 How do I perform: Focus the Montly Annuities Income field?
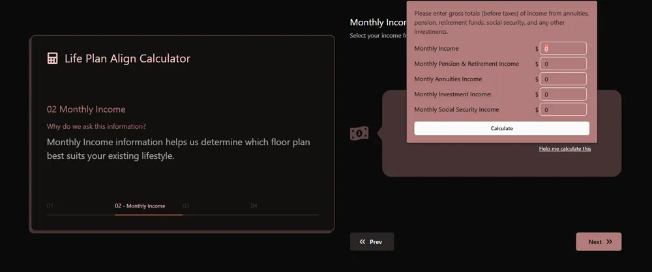tap(563, 79)
